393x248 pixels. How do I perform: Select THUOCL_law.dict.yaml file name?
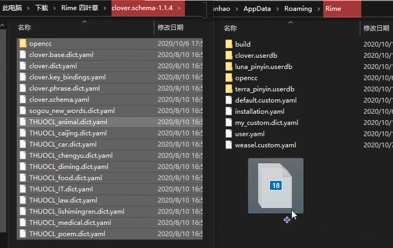(x=63, y=200)
